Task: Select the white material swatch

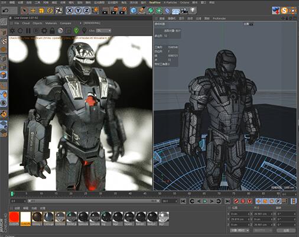Action: tap(25, 218)
